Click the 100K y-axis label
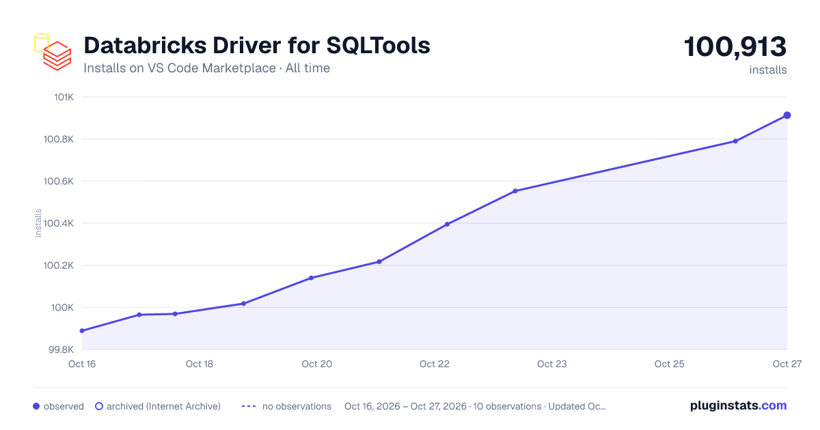 tap(62, 308)
